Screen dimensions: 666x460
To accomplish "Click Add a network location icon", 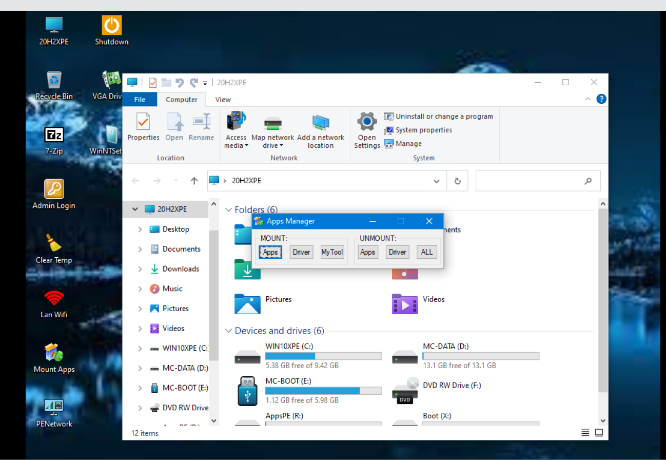I will tap(321, 130).
